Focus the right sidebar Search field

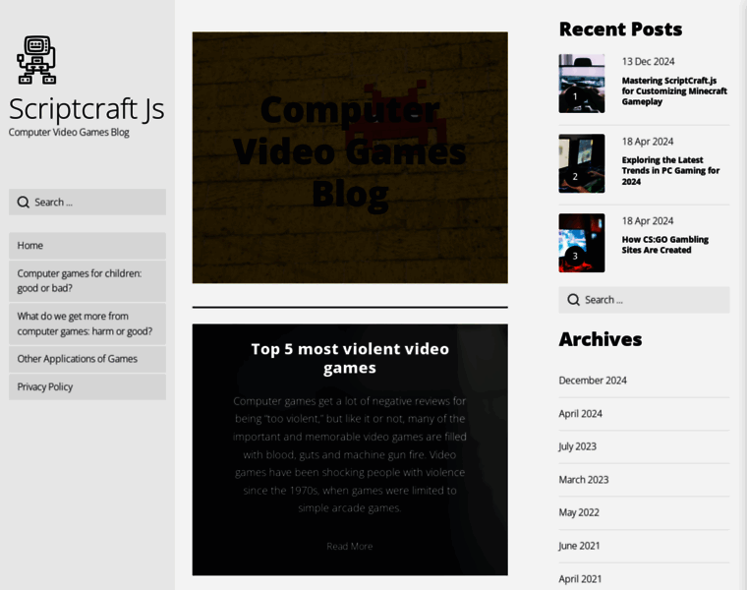pos(644,300)
